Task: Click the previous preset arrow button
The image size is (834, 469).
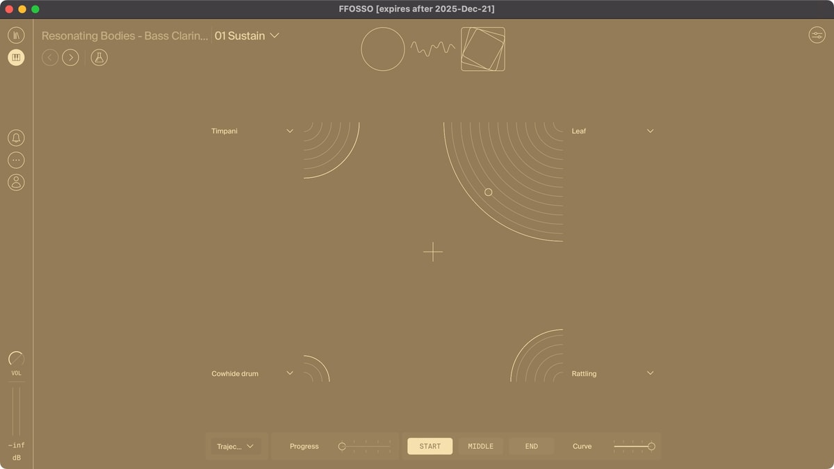Action: [49, 57]
